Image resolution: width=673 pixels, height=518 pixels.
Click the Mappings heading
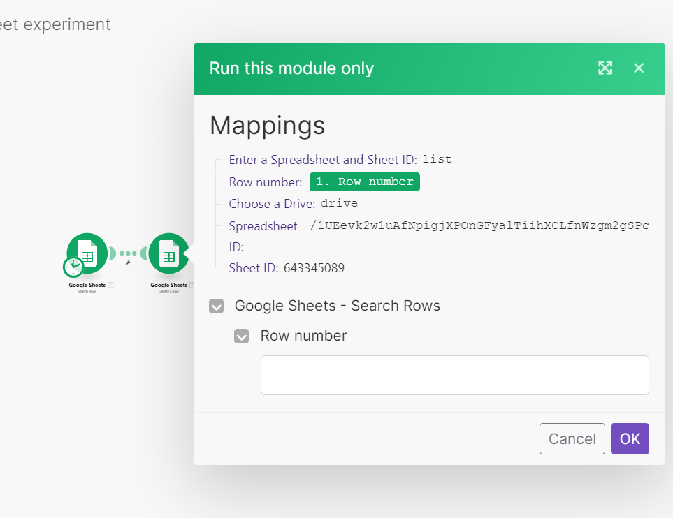267,126
